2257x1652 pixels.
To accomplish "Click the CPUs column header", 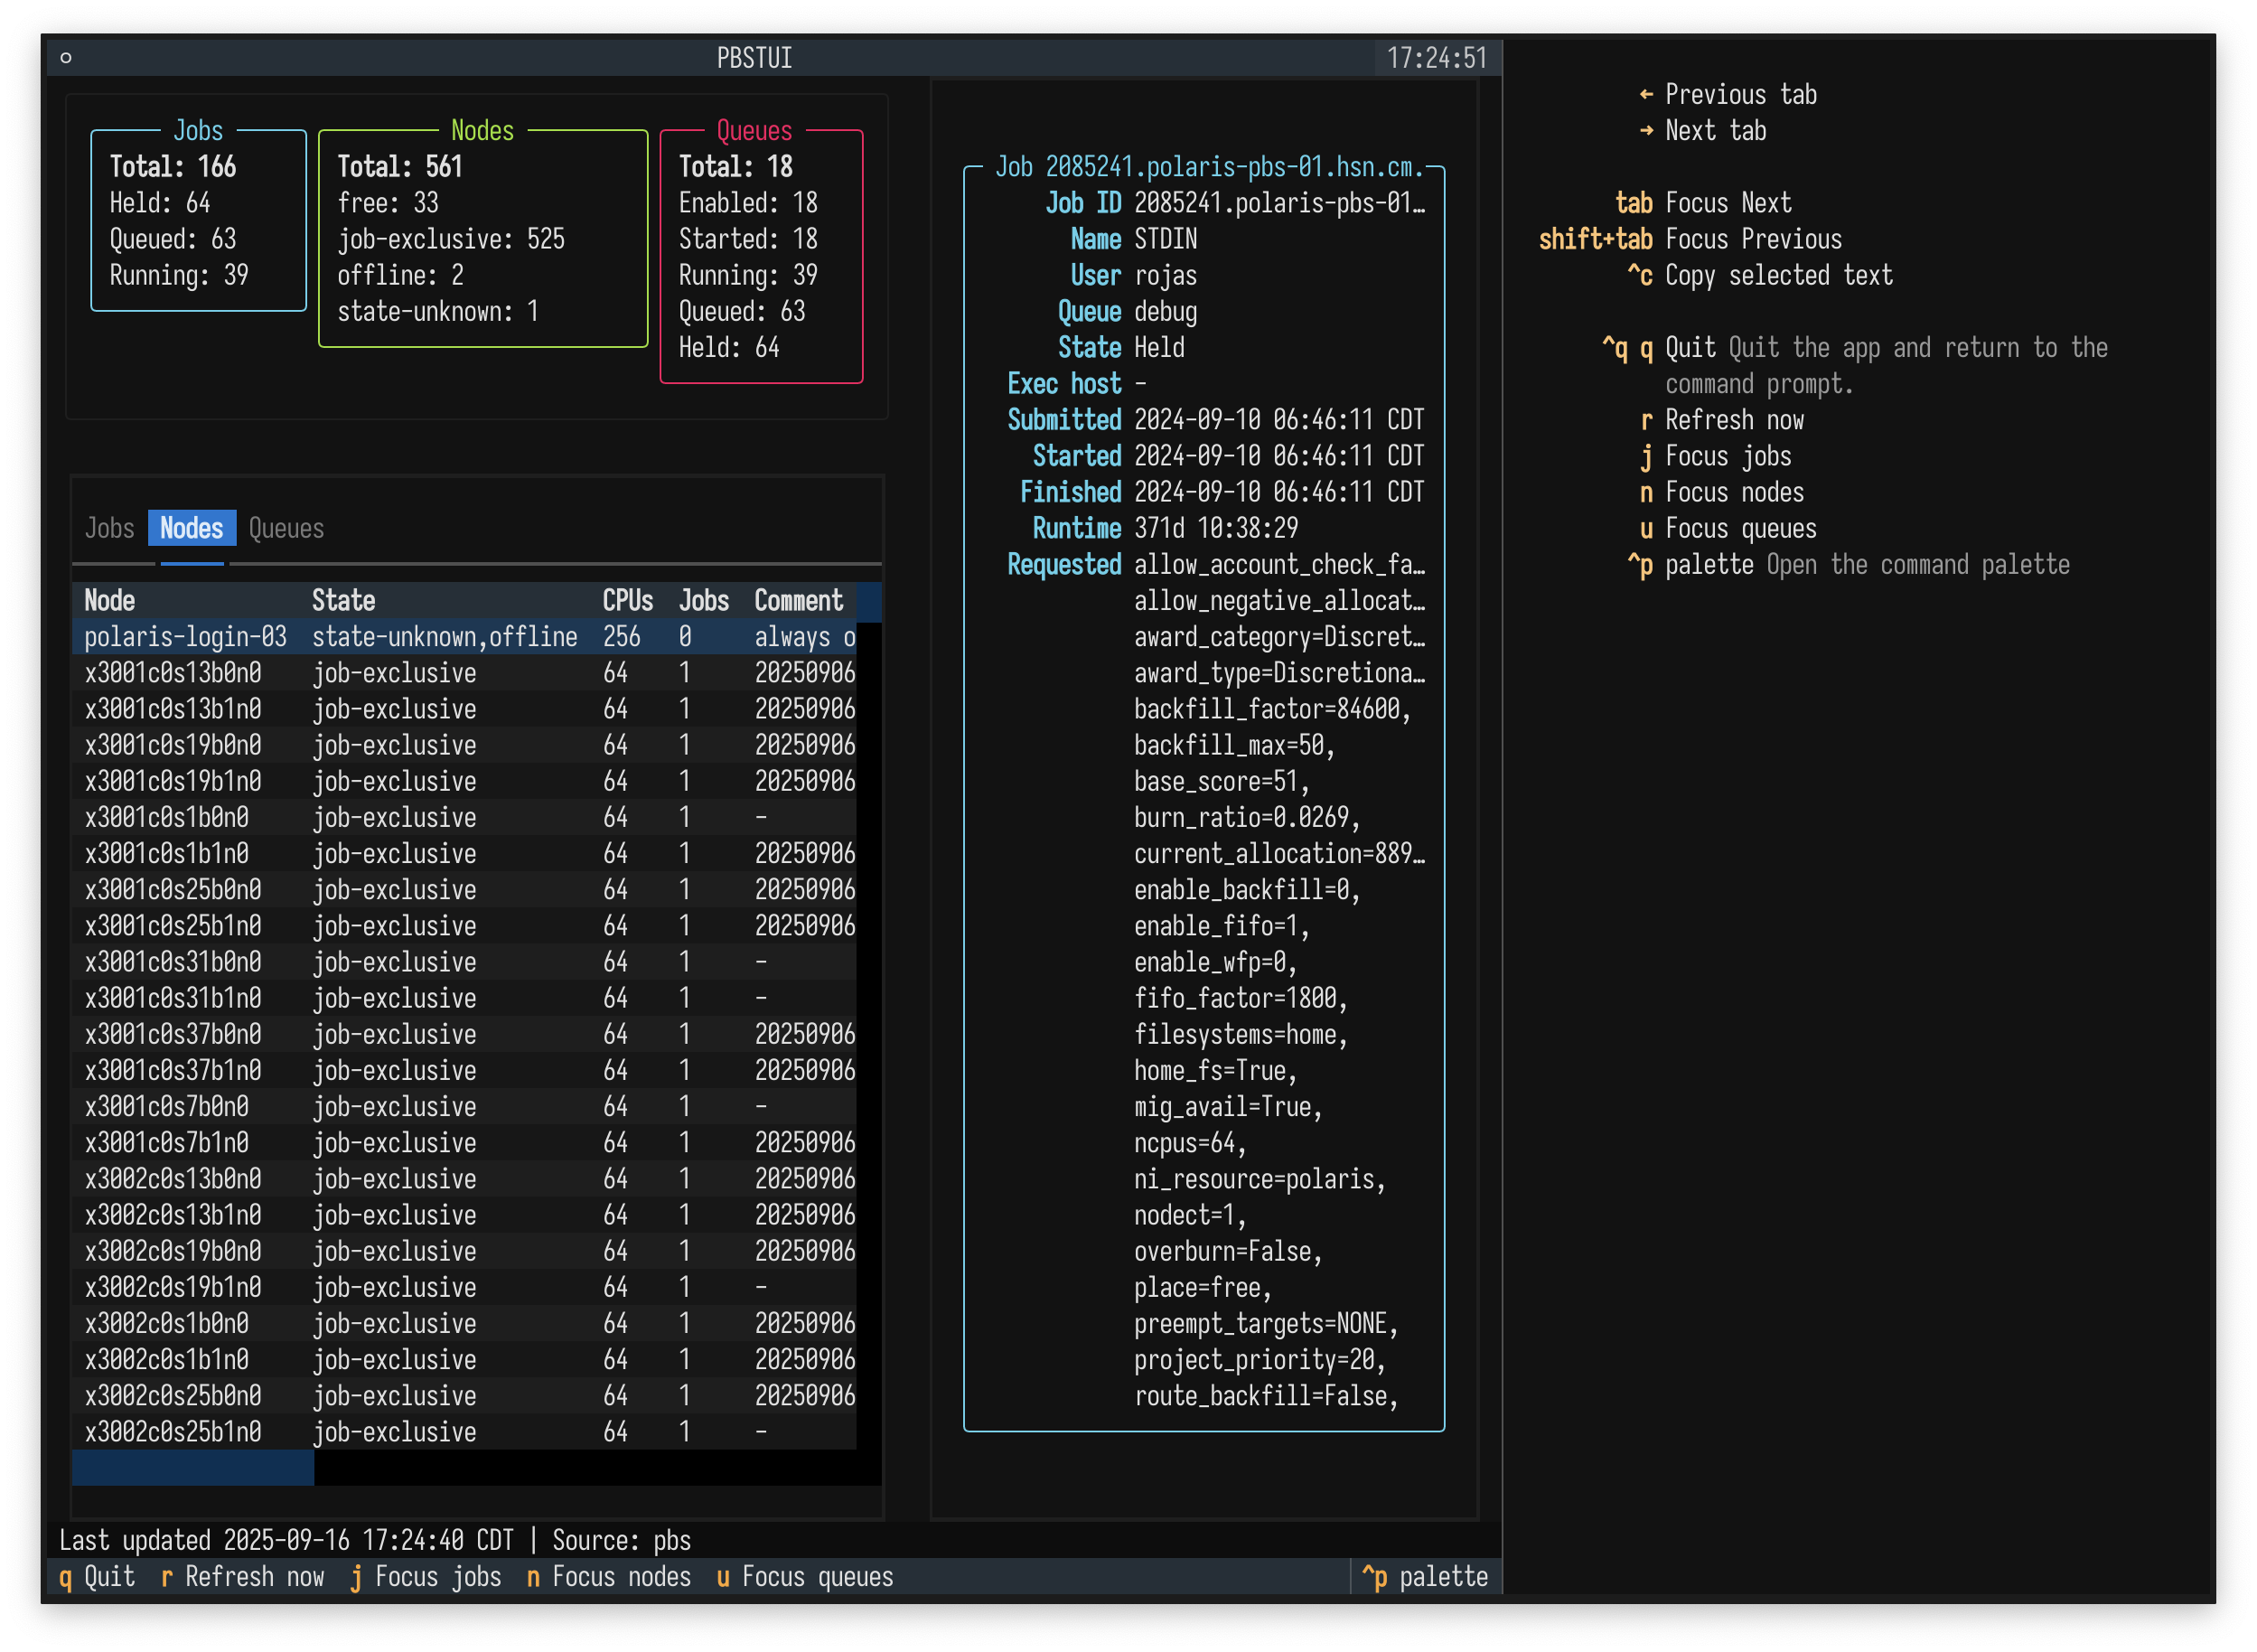I will tap(628, 600).
